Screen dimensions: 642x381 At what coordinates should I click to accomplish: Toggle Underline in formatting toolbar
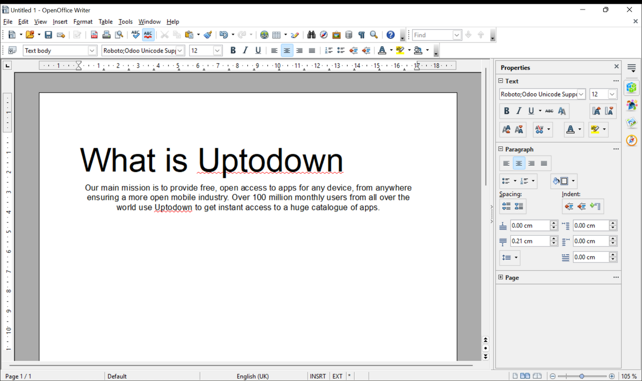(258, 50)
